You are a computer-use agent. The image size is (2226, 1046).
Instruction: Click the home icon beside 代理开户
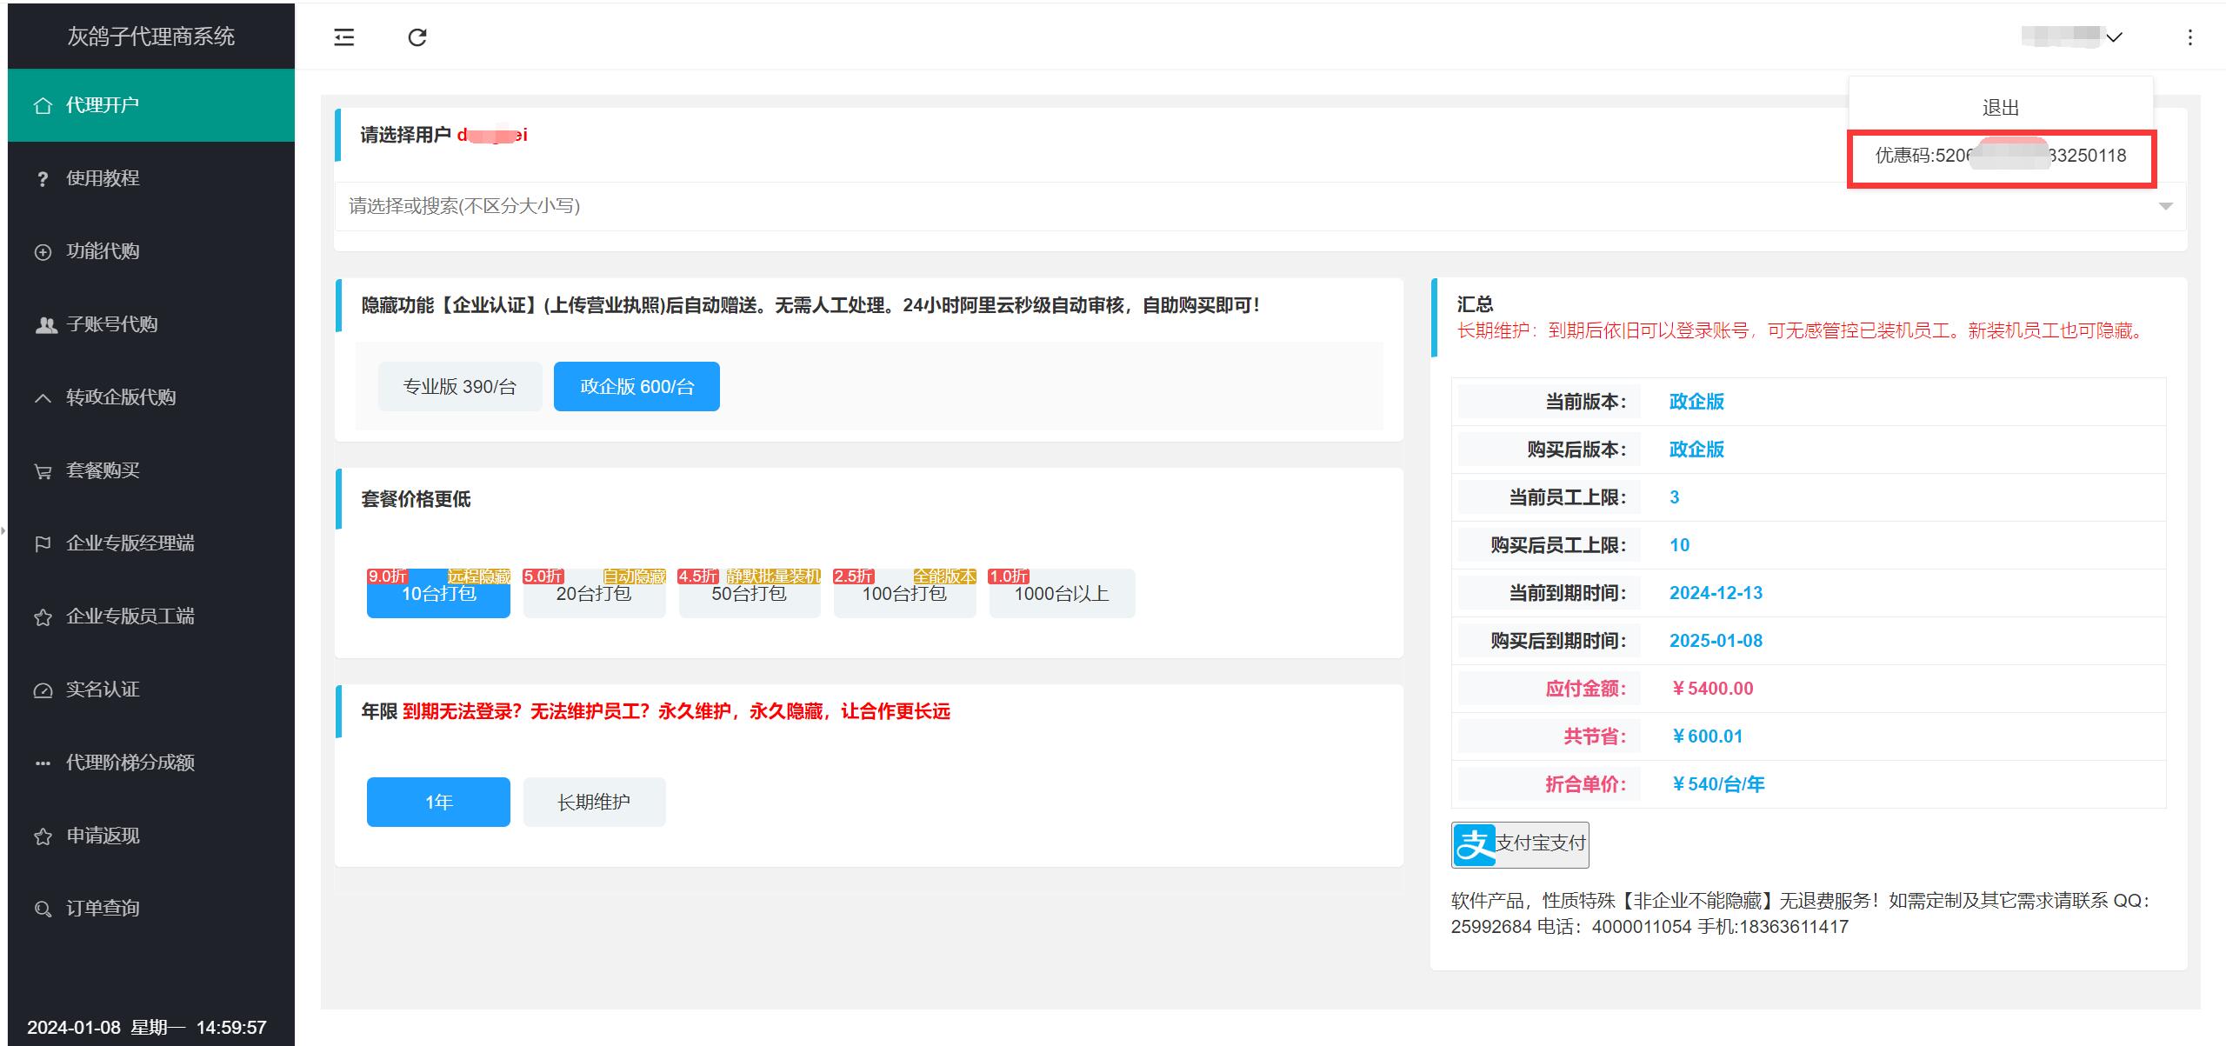(43, 106)
